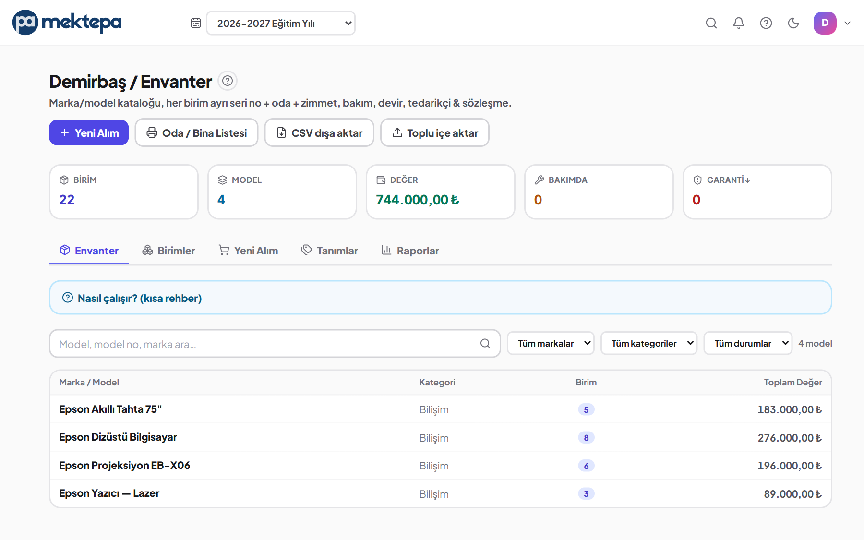
Task: Click the value 89.000,00 ₺
Action: [x=793, y=494]
